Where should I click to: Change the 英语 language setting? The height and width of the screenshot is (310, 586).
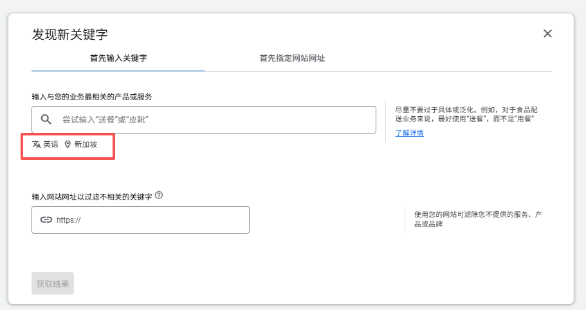click(51, 144)
